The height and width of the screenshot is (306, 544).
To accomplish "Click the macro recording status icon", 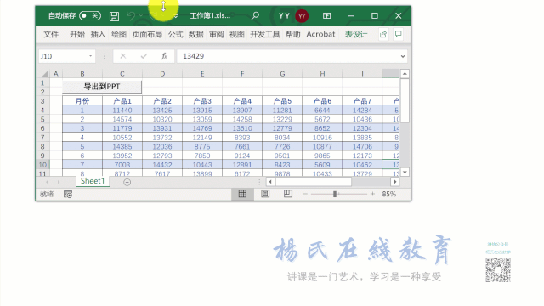I will pyautogui.click(x=68, y=195).
